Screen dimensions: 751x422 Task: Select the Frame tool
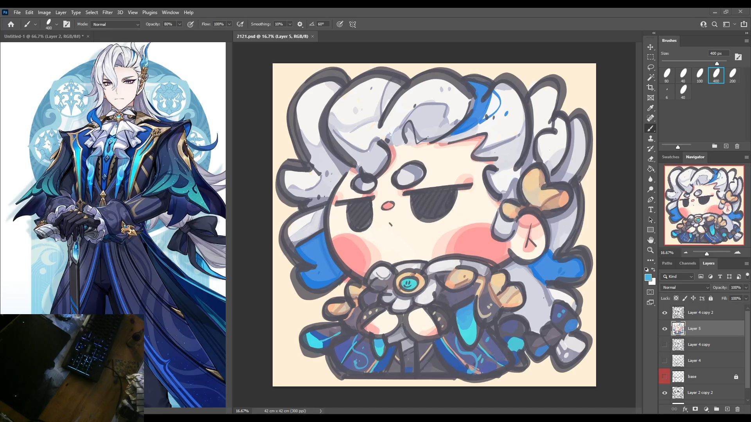(x=650, y=98)
